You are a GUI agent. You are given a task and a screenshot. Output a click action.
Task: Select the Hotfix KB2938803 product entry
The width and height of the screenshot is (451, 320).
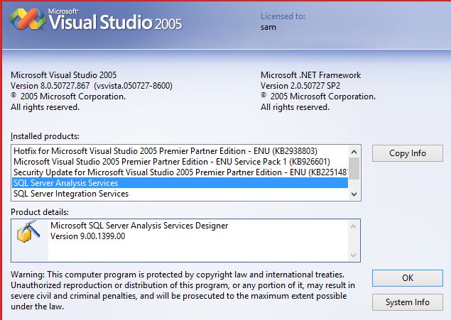click(180, 151)
